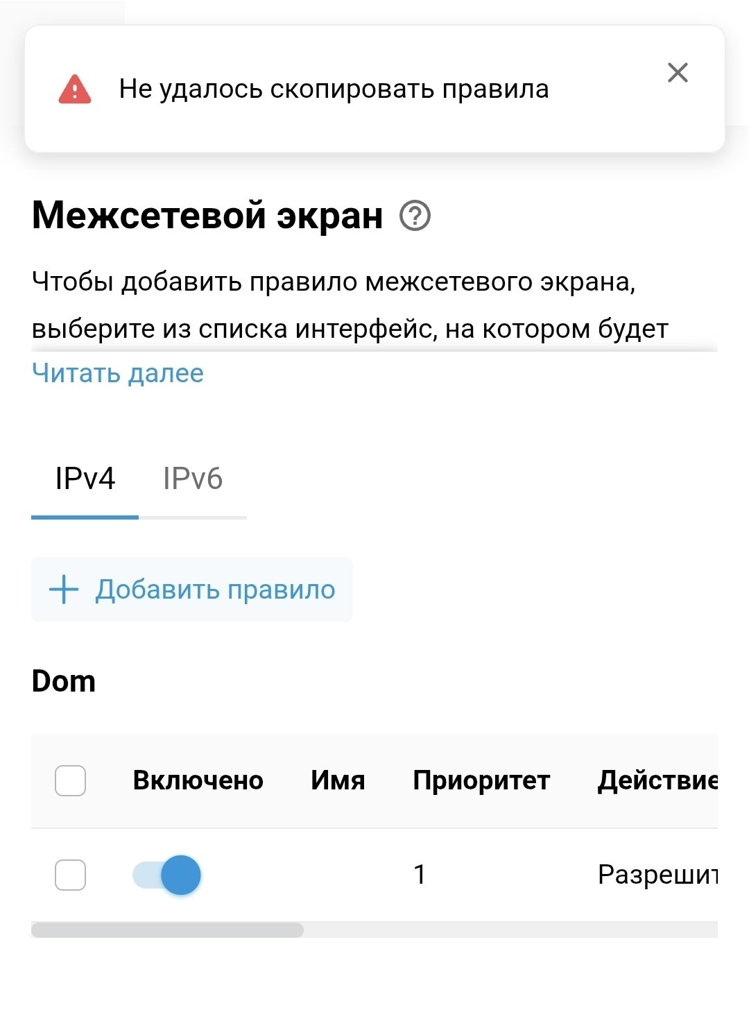Open the firewall help question mark icon
This screenshot has width=749, height=1019.
pos(415,216)
